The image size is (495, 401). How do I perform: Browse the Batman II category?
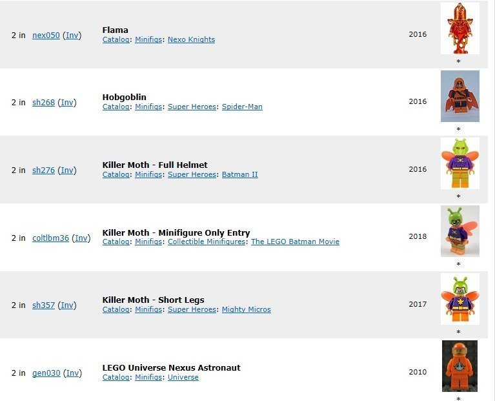240,174
